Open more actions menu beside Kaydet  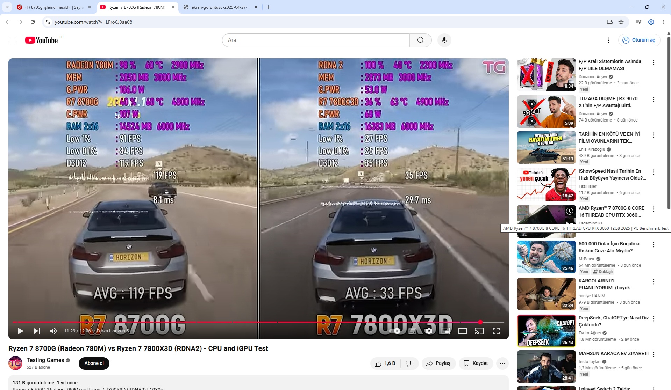pos(502,363)
